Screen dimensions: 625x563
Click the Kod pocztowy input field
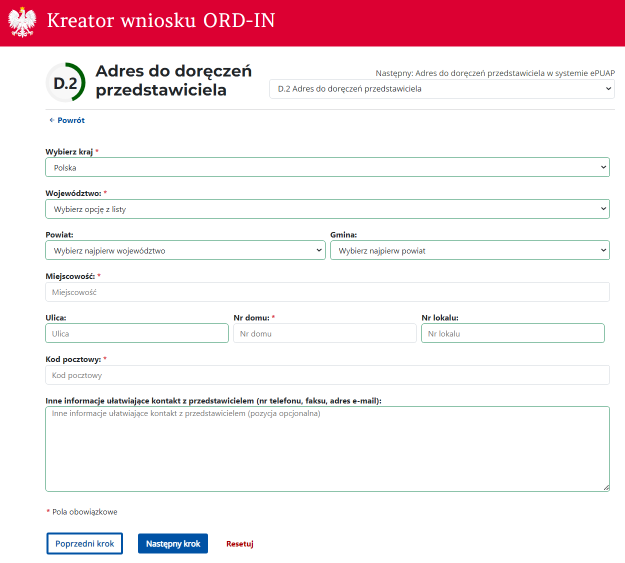coord(327,375)
